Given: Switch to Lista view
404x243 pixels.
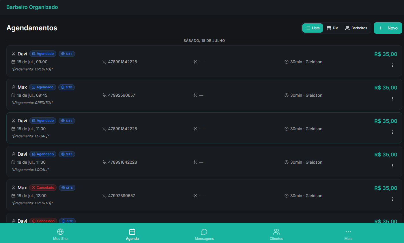Looking at the screenshot, I should pos(313,28).
